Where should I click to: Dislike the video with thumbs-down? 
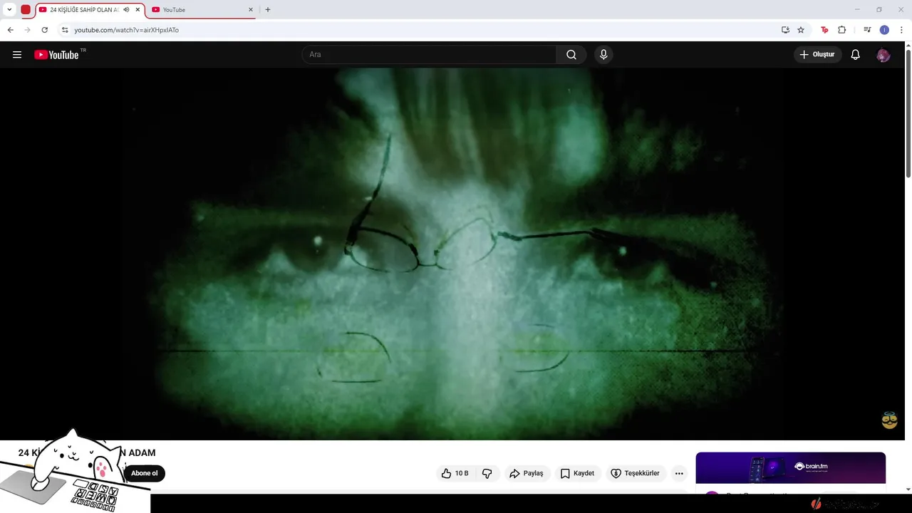click(x=487, y=473)
